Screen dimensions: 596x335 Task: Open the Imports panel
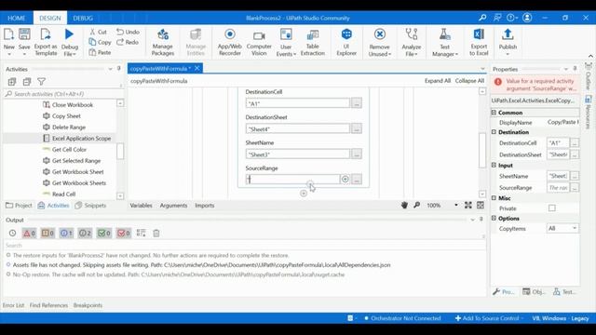(205, 205)
